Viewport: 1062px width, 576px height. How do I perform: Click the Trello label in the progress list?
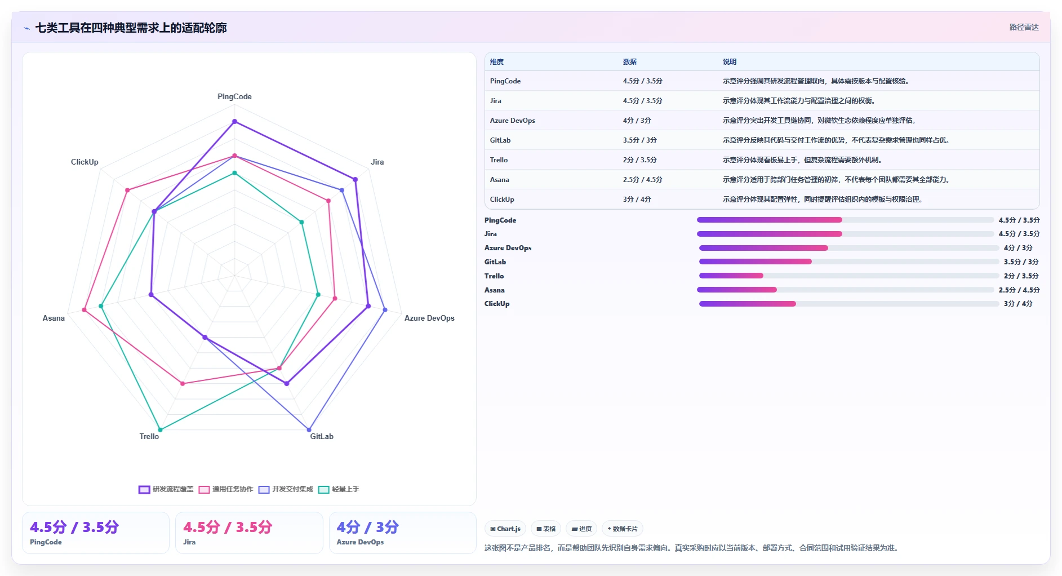pyautogui.click(x=494, y=276)
